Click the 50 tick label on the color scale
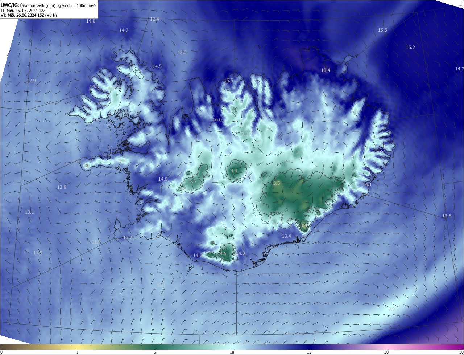Viewport: 464px width, 355px height. [461, 352]
